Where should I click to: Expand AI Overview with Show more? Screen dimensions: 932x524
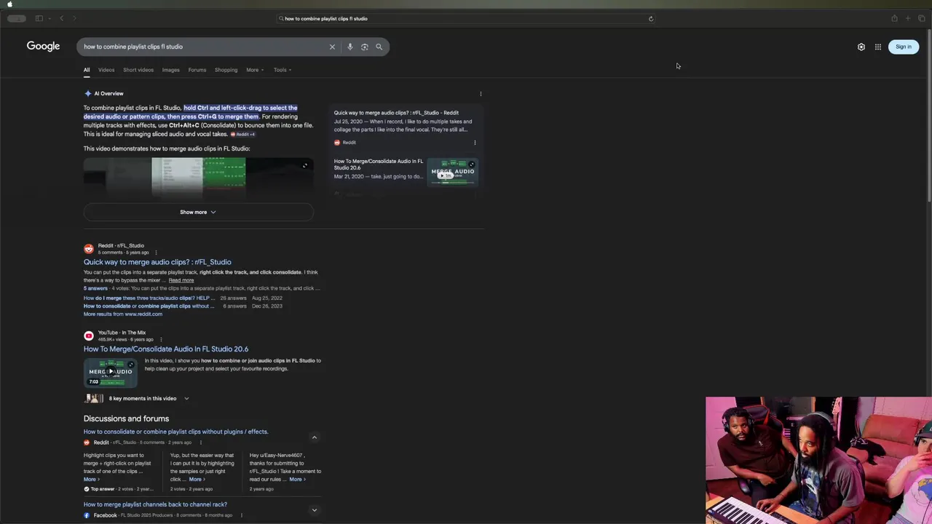click(198, 212)
